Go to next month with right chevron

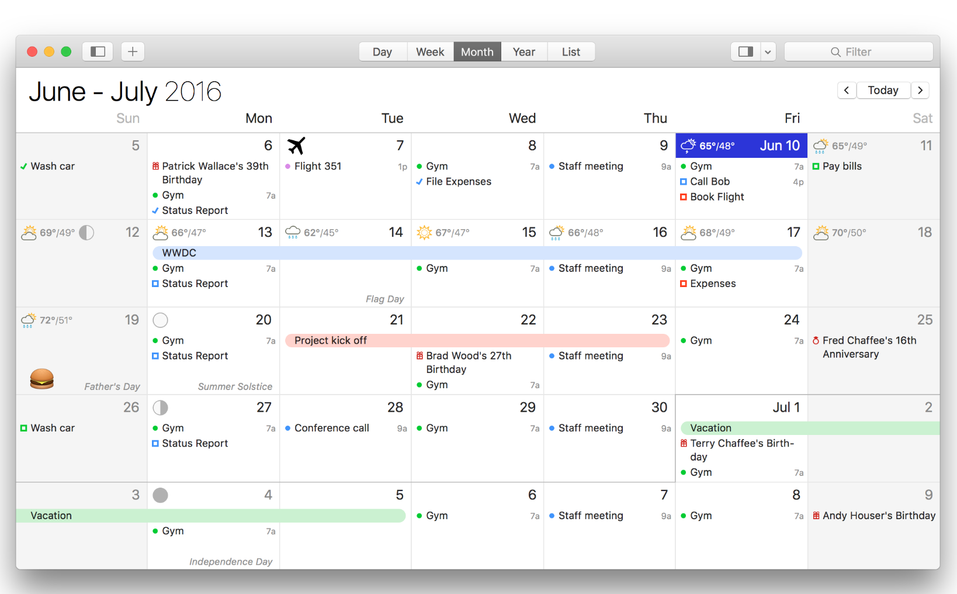coord(920,90)
